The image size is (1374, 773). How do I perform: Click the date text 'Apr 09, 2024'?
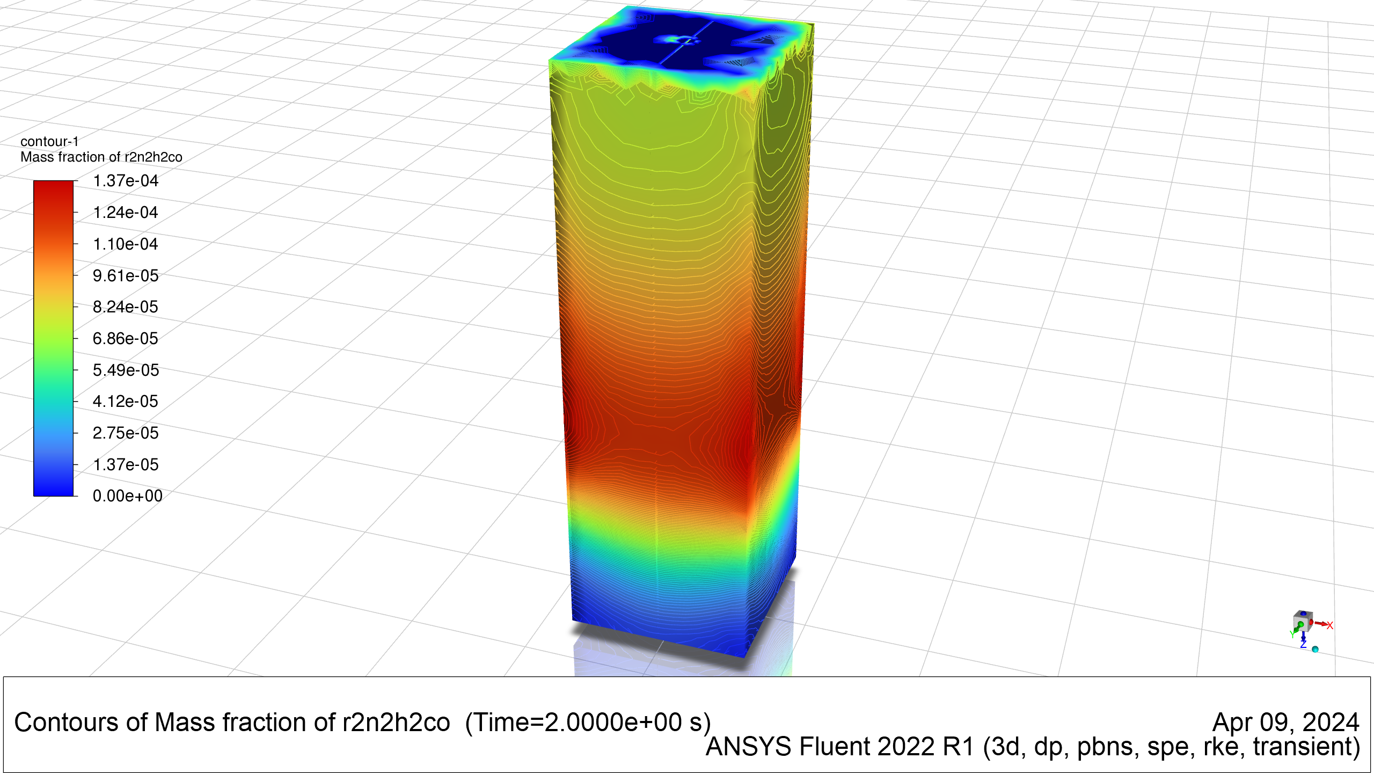pyautogui.click(x=1286, y=723)
